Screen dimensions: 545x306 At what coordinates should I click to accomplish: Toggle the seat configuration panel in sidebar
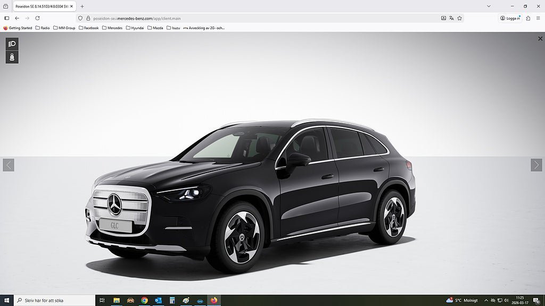click(x=11, y=58)
